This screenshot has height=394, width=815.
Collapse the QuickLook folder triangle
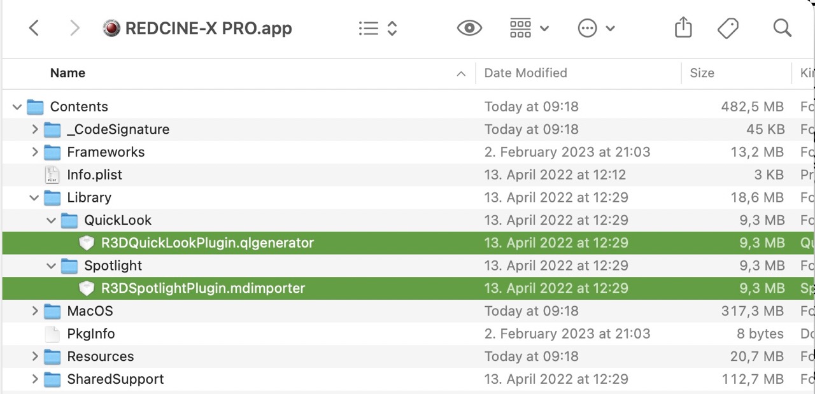[52, 221]
